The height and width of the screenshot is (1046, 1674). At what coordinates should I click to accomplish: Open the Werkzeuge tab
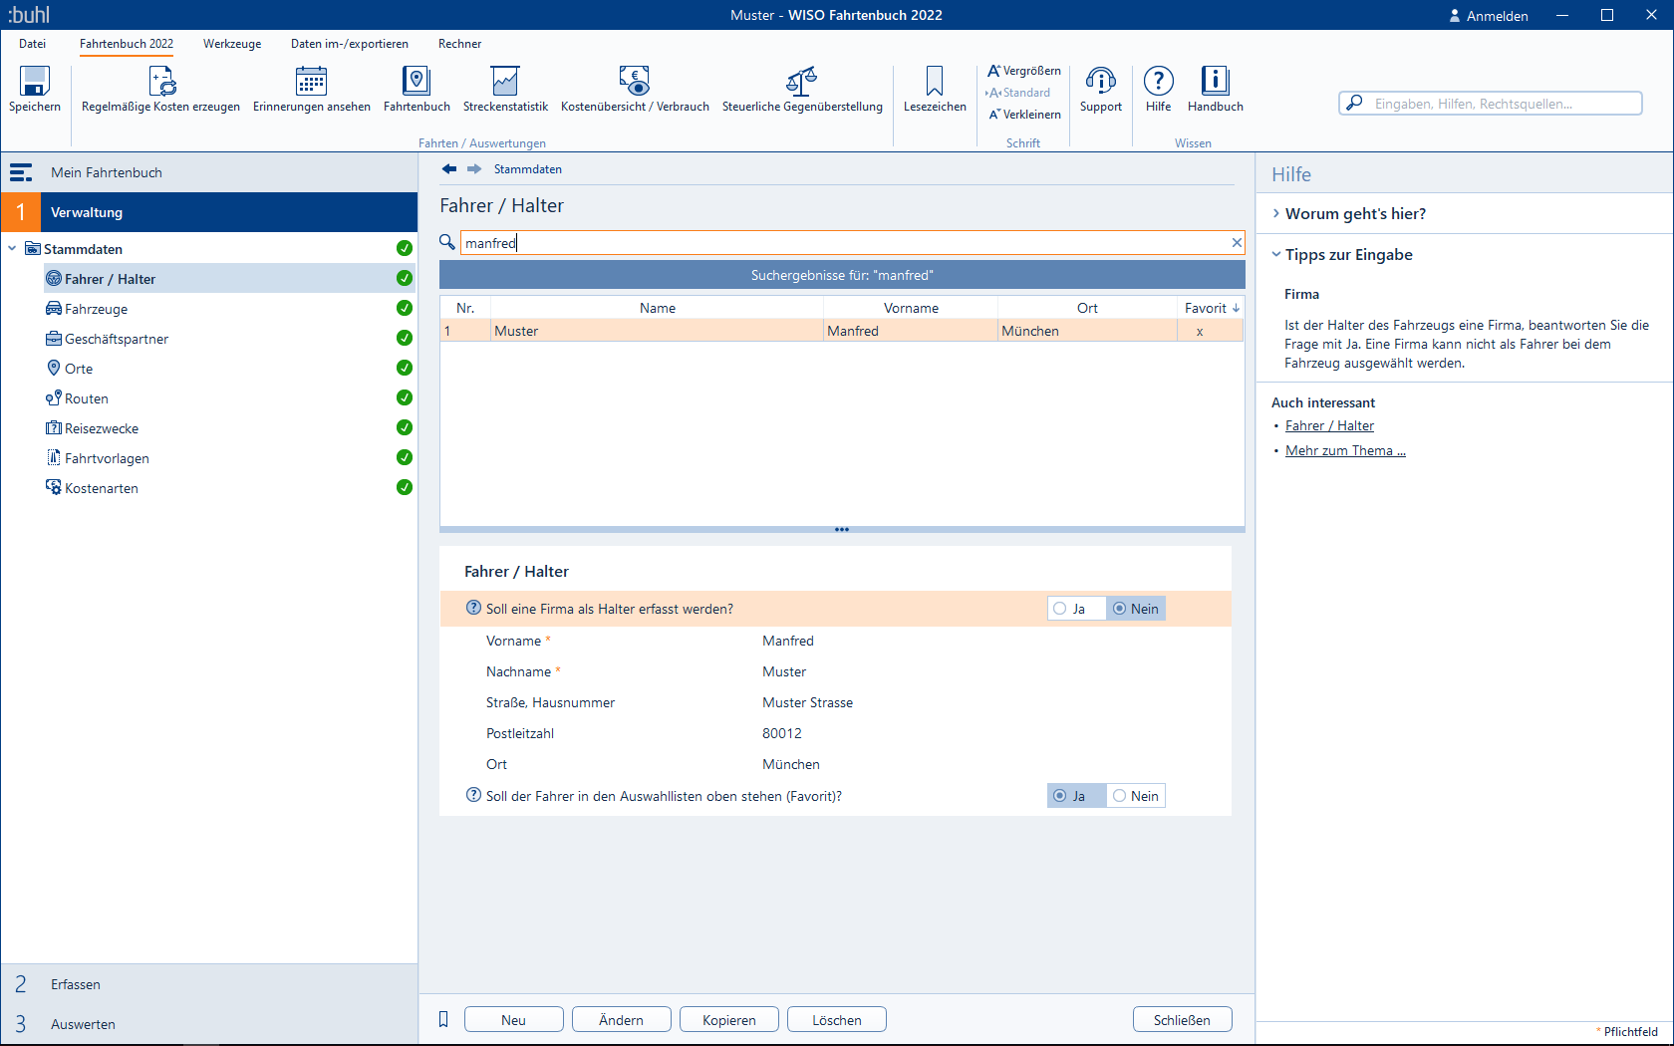pos(232,44)
